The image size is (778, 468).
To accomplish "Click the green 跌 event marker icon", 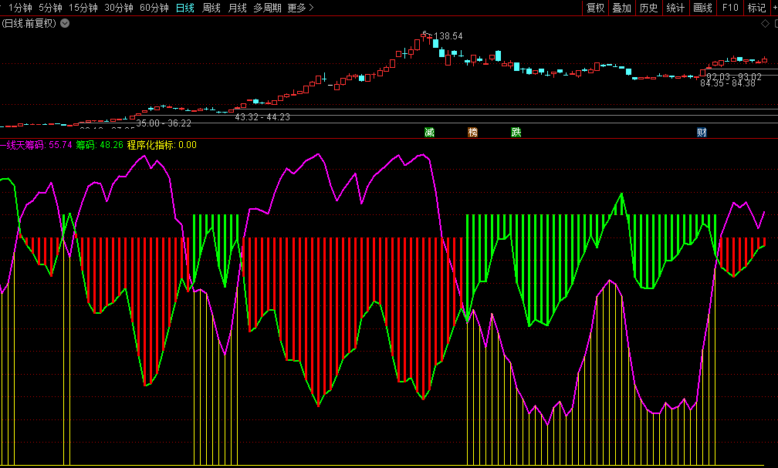I will click(x=516, y=132).
